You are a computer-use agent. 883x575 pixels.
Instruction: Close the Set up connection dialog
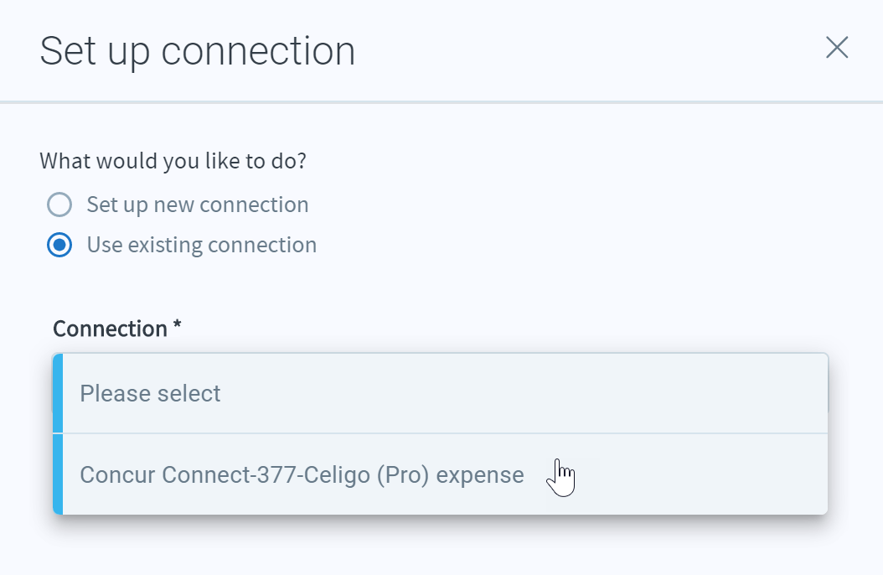(x=837, y=47)
